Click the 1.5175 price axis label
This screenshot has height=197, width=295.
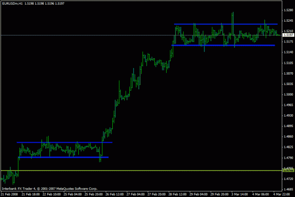(x=288, y=42)
